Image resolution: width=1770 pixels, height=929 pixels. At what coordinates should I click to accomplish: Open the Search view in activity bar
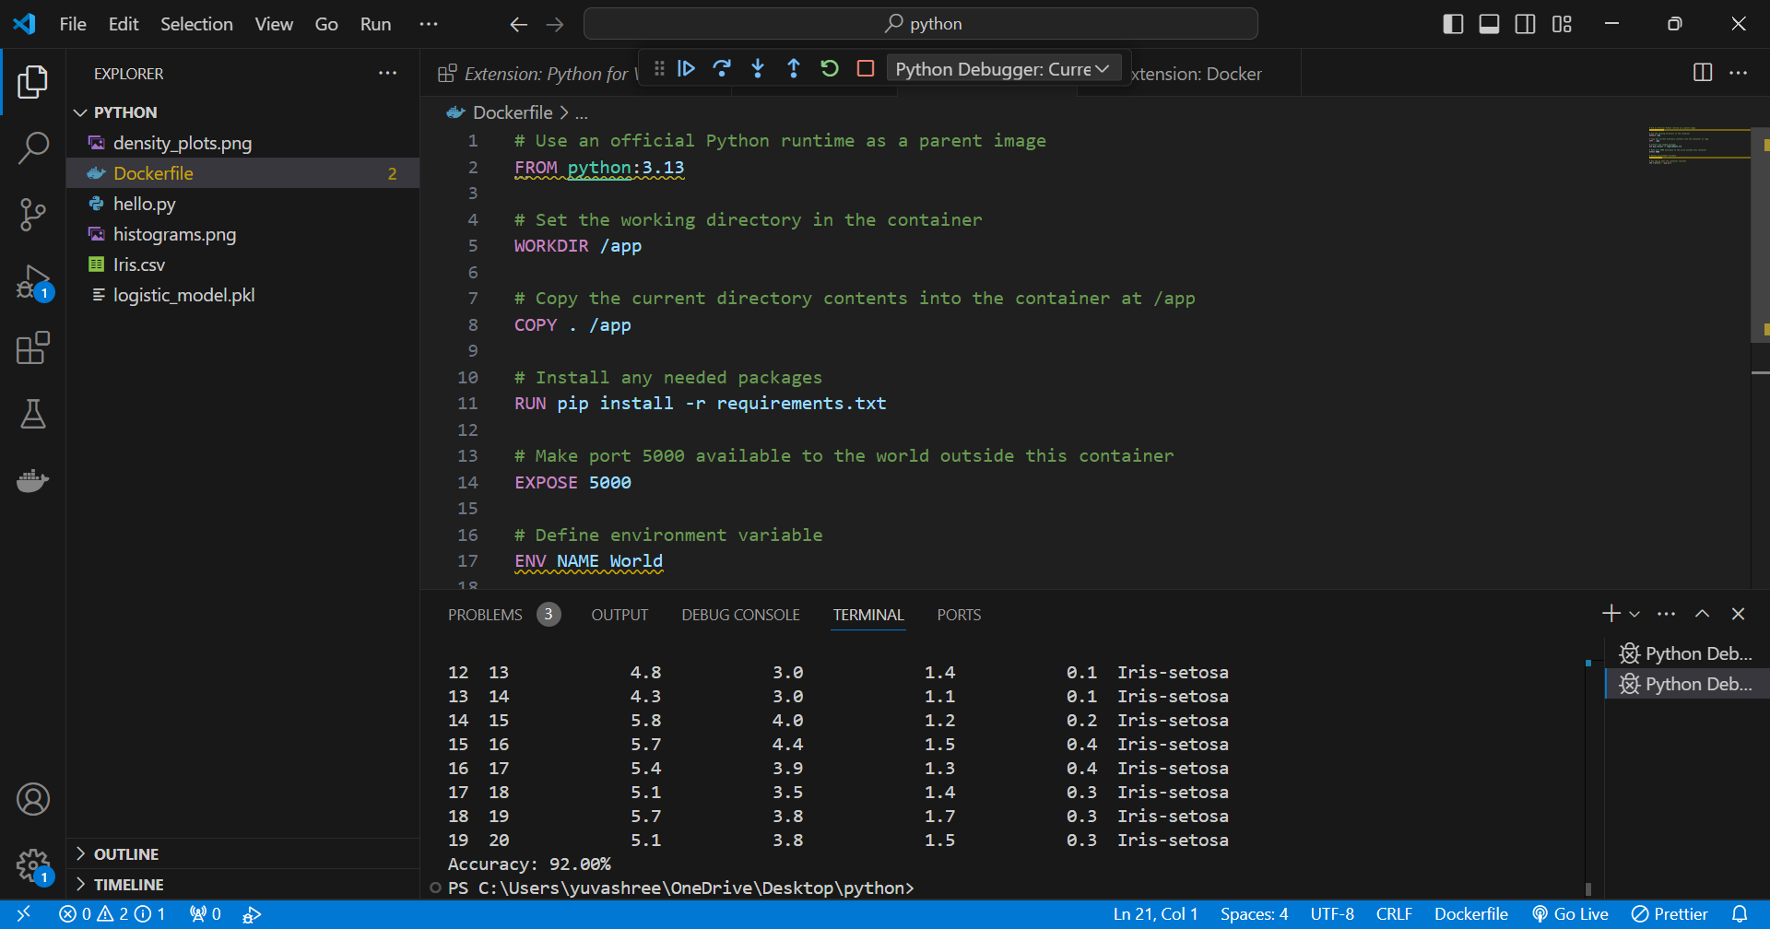click(x=33, y=147)
